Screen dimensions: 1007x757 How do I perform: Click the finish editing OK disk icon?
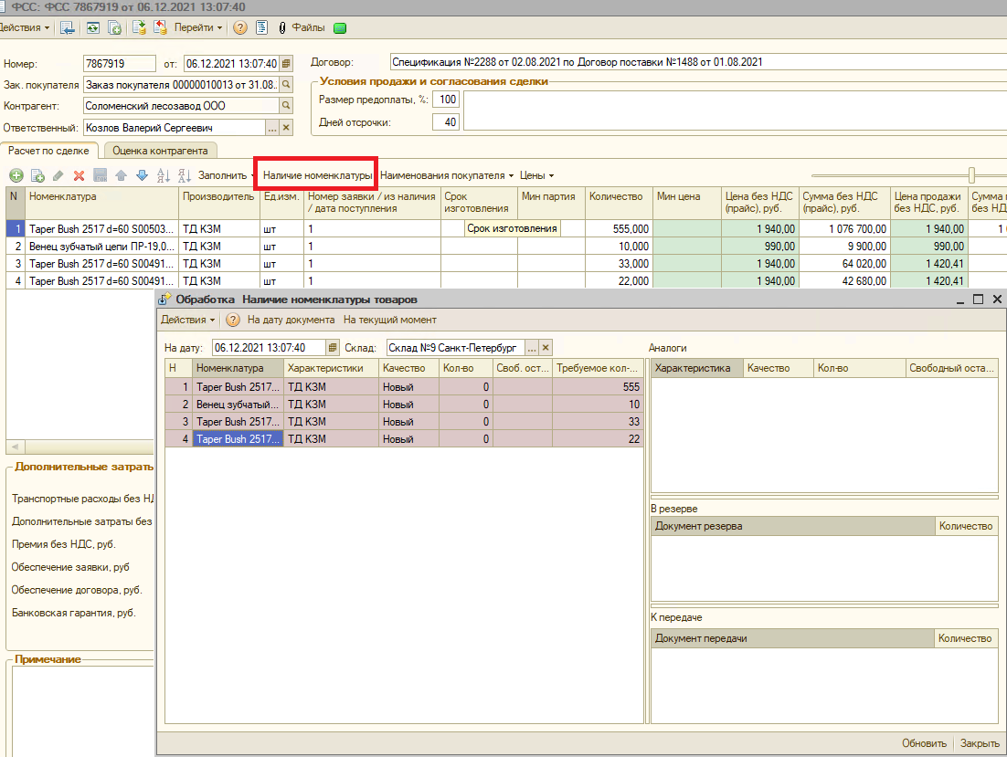click(x=101, y=175)
